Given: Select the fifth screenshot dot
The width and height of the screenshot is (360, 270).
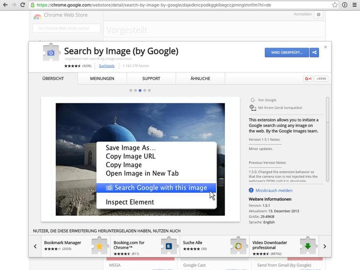Looking at the screenshot, I should pyautogui.click(x=150, y=90).
